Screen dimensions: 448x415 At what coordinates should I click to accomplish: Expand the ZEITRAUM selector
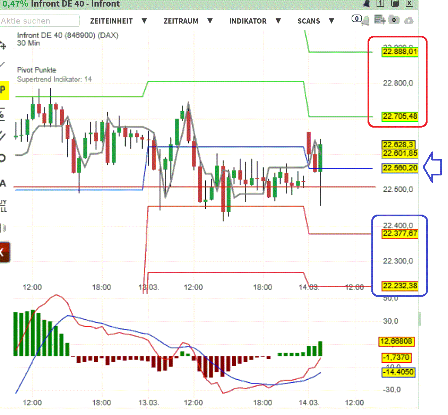(x=181, y=21)
